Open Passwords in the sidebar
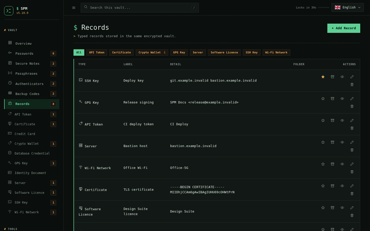370x231 pixels. (x=32, y=53)
